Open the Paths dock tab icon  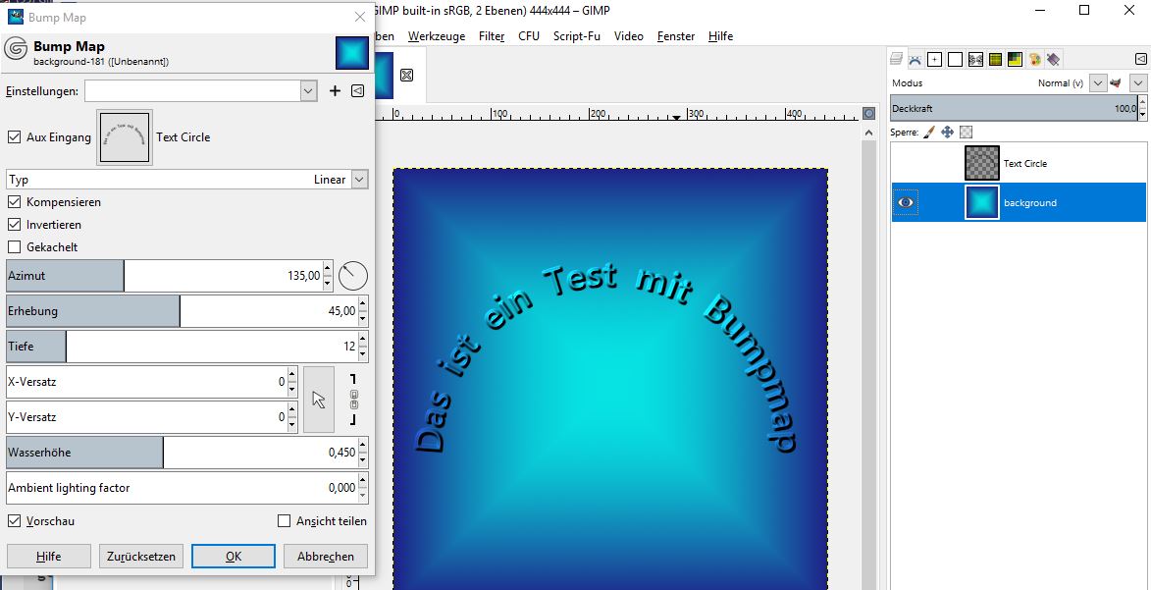coord(915,60)
